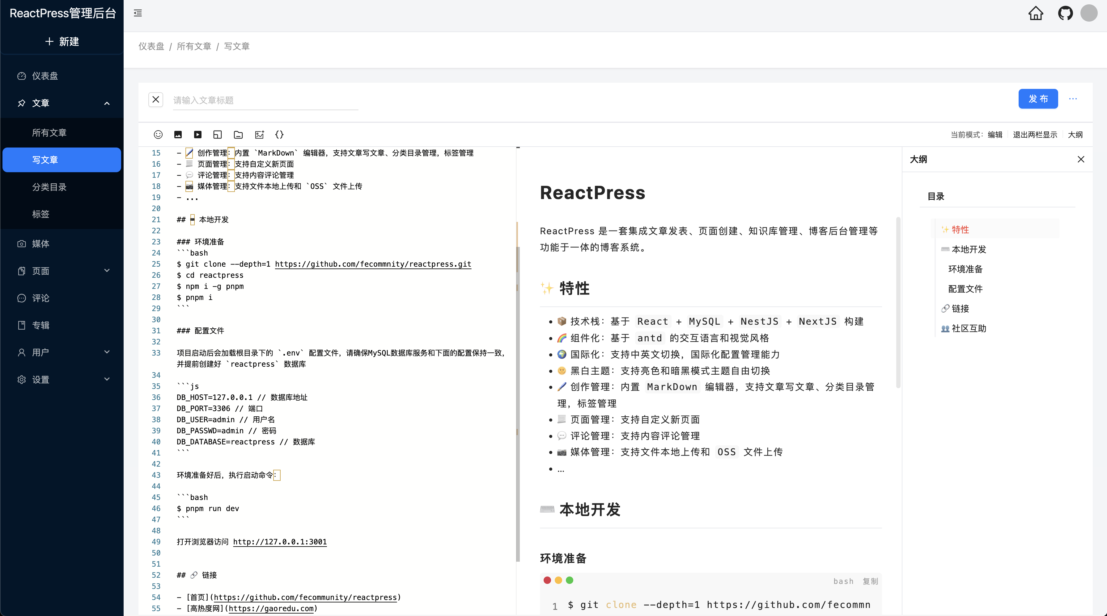Click the http://127.0.0.1:3001 link in editor
1107x616 pixels.
(280, 542)
